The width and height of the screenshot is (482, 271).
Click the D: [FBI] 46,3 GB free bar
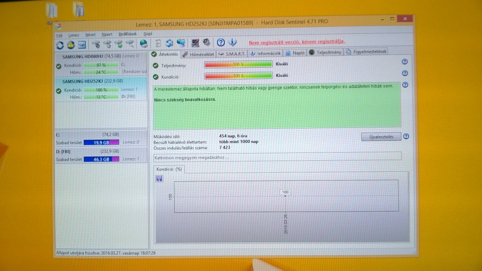coord(101,159)
